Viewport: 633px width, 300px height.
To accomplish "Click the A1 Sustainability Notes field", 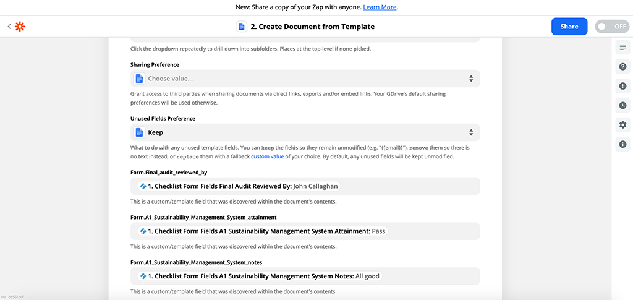I will [x=304, y=276].
